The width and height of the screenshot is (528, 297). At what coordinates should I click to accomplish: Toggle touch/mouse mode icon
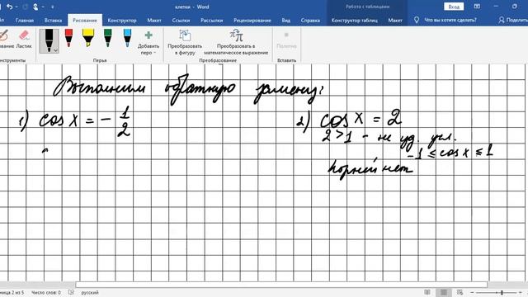[35, 7]
